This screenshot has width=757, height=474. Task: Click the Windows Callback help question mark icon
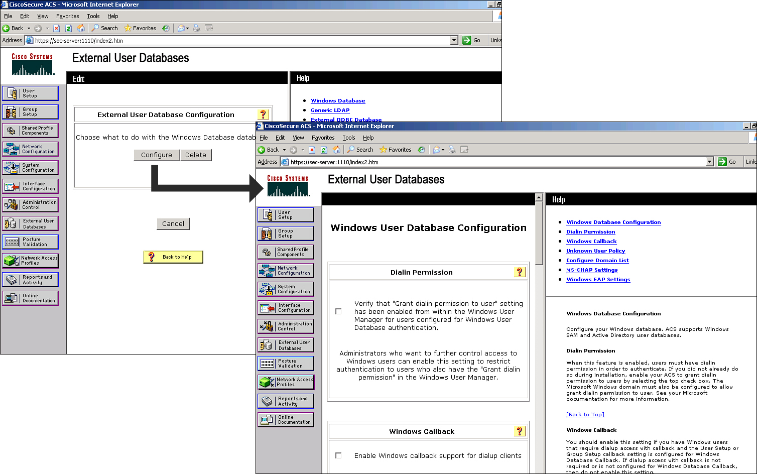tap(520, 431)
